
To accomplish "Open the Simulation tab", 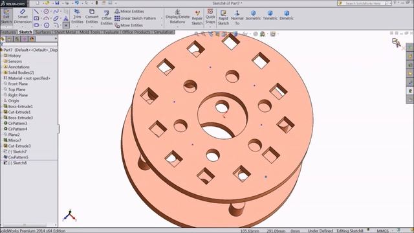I will (164, 32).
